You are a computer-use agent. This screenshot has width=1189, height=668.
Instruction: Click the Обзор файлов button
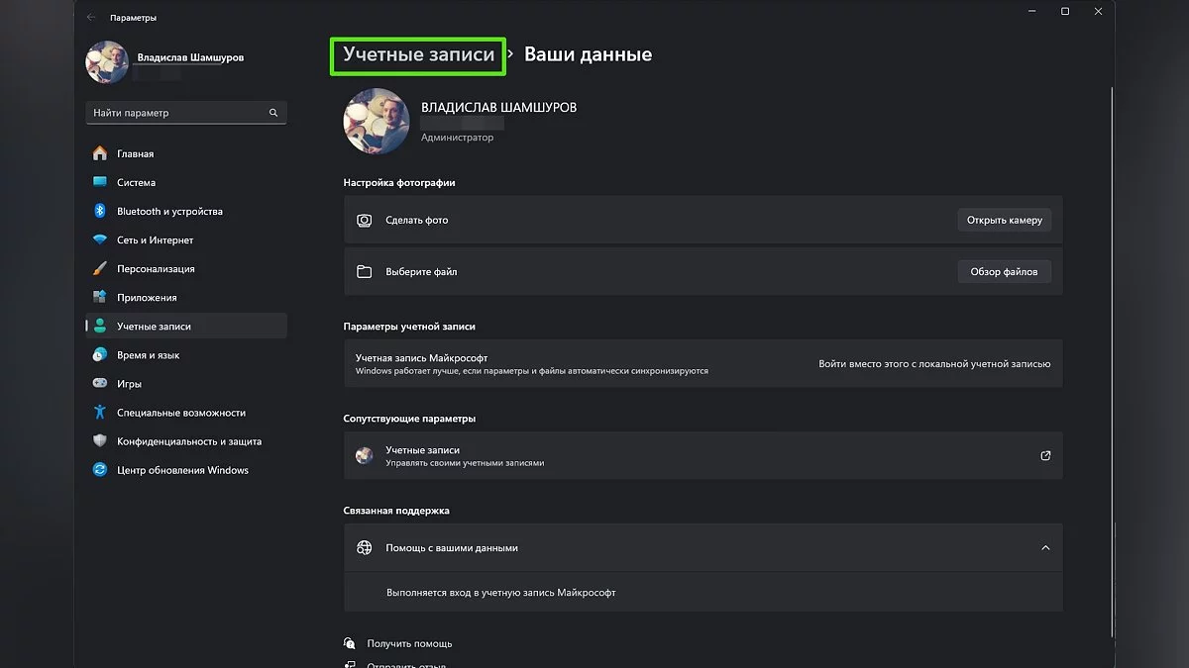tap(1004, 271)
